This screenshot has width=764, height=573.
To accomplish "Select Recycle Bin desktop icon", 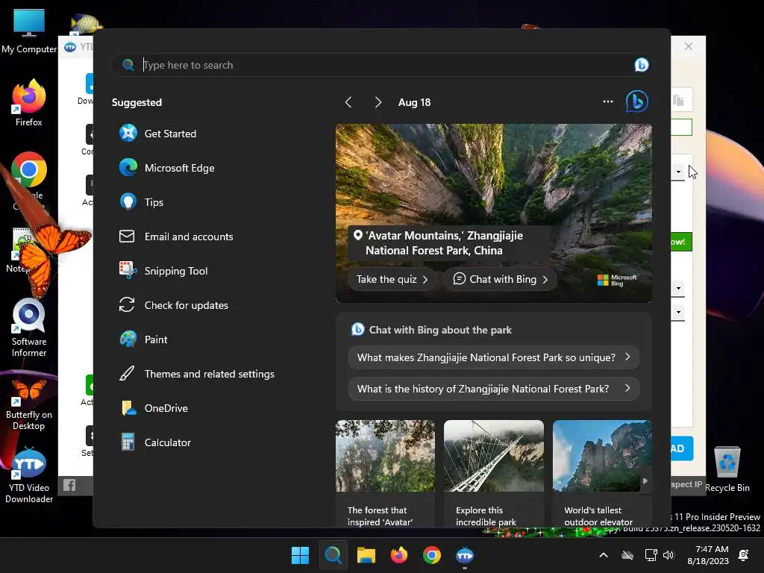I will 727,470.
